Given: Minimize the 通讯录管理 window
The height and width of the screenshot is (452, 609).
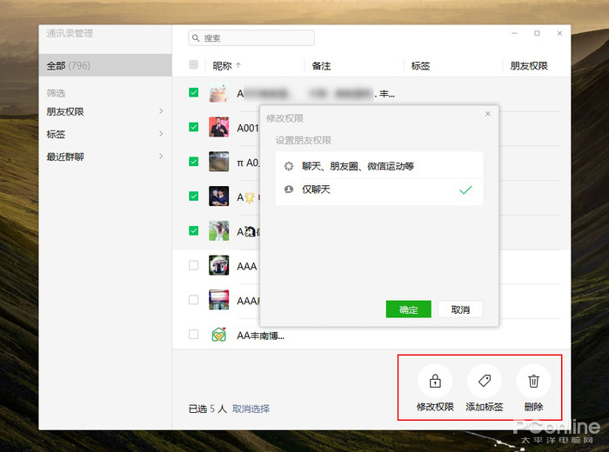Looking at the screenshot, I should pos(514,33).
